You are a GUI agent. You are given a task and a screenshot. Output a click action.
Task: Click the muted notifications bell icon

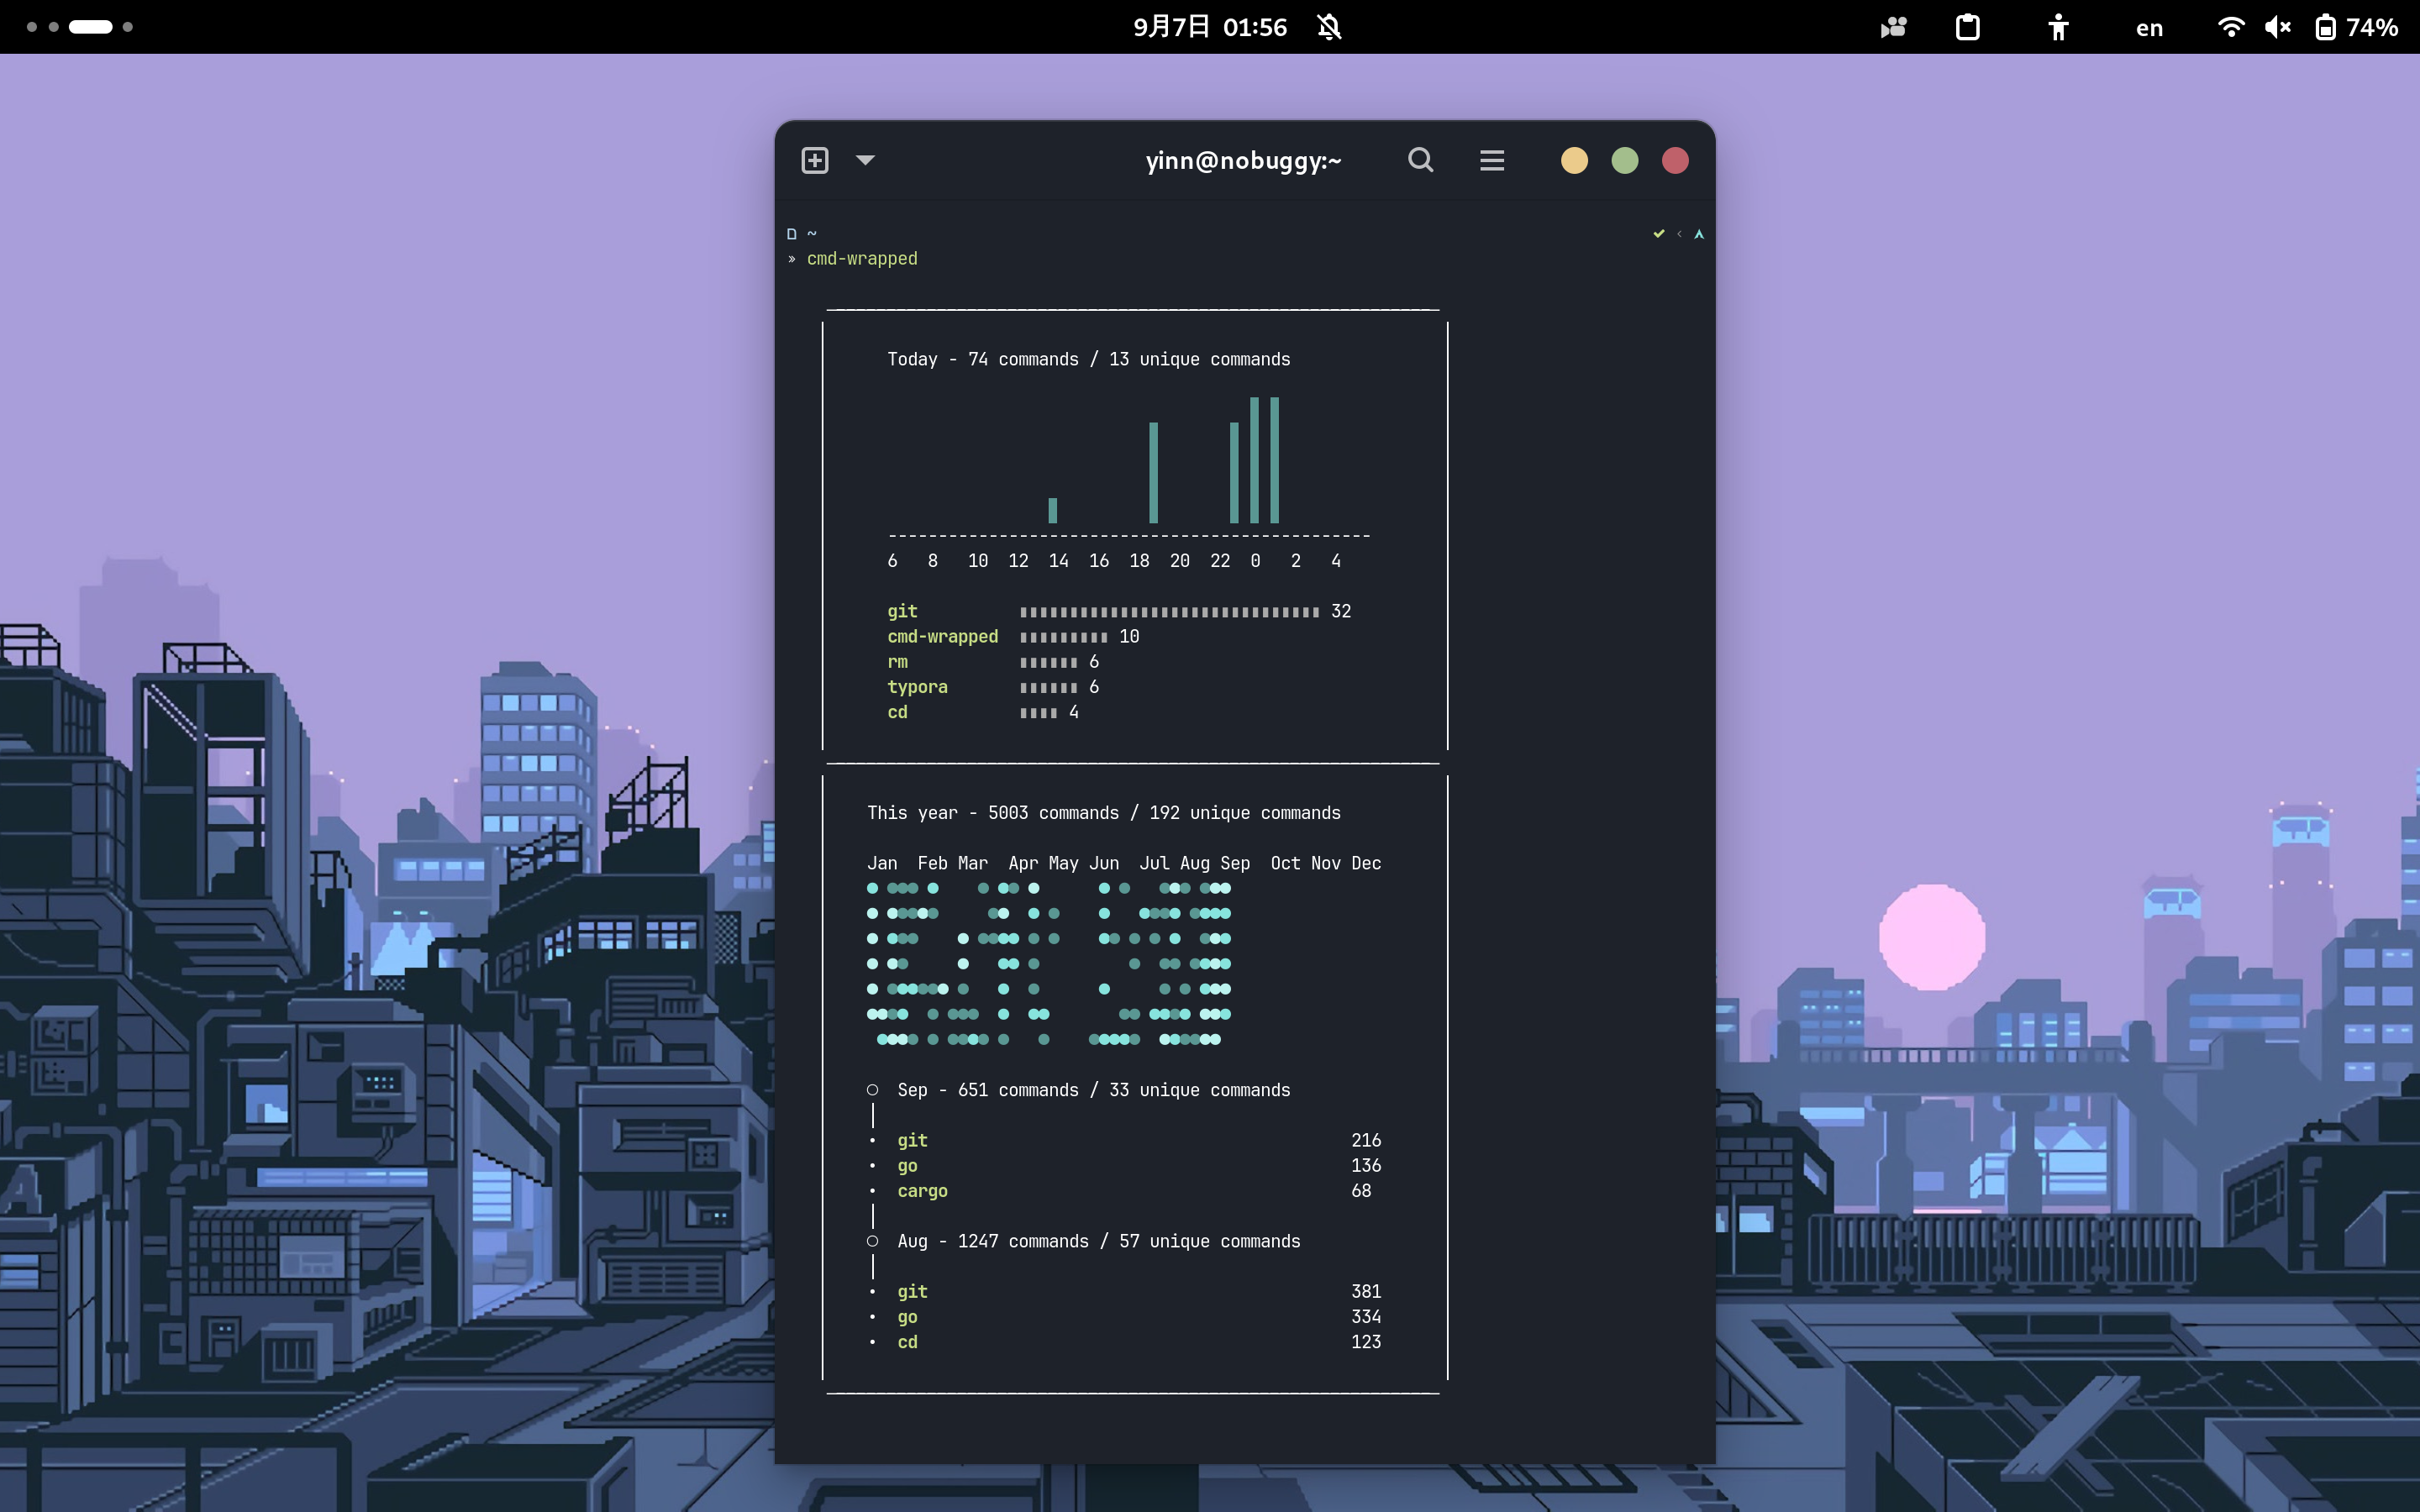click(x=1329, y=27)
